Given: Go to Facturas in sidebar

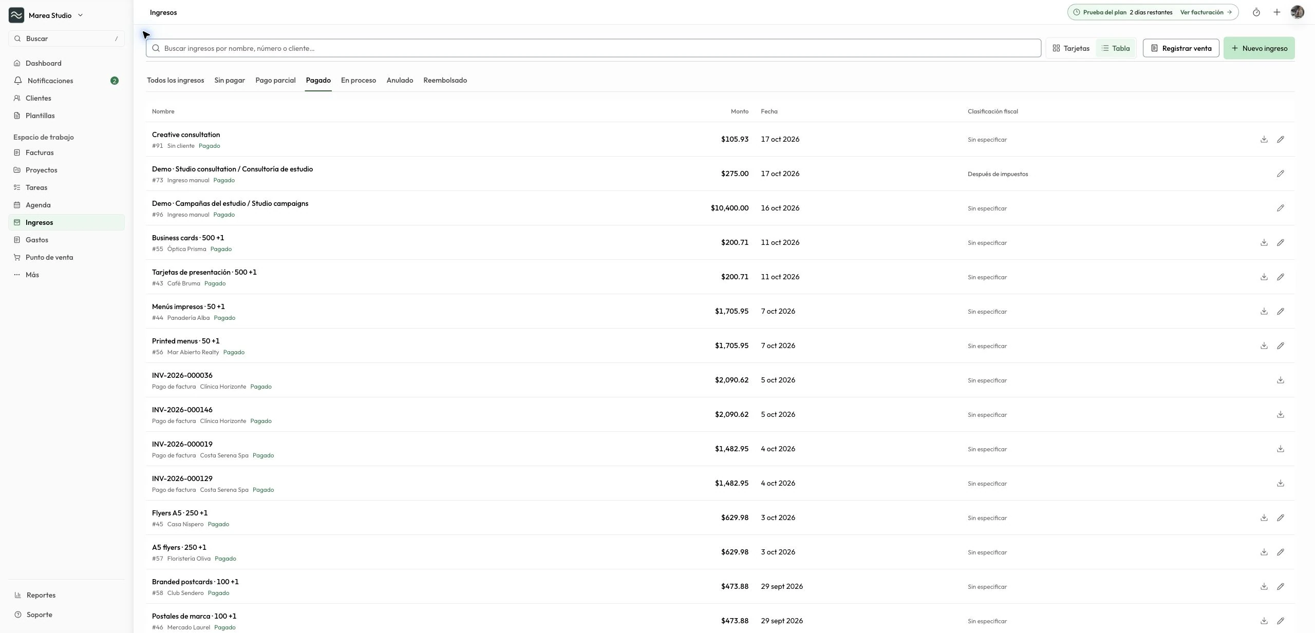Looking at the screenshot, I should (66, 153).
